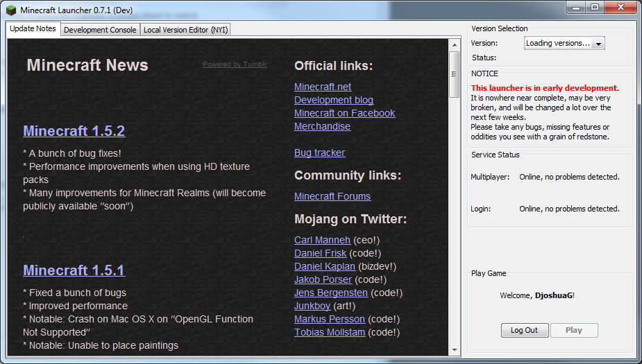This screenshot has height=364, width=642.
Task: Click the Minecraft News heading
Action: (x=87, y=65)
